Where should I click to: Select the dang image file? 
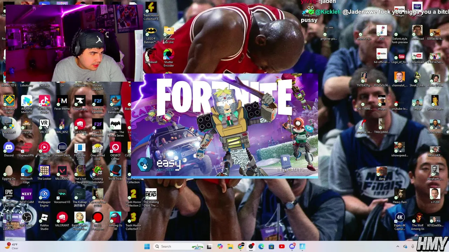(x=382, y=173)
